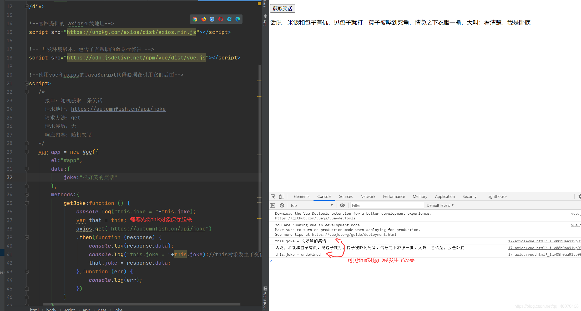Click the yellow inspection warning indicator

point(259,4)
